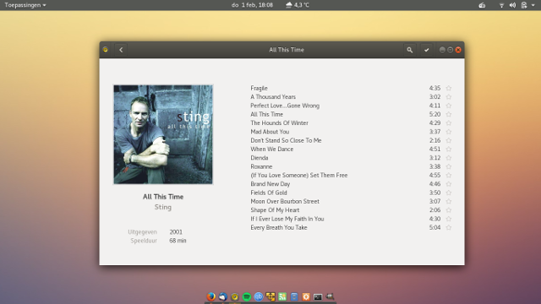This screenshot has height=304, width=541.
Task: Open the volume speaker indicator
Action: click(x=513, y=5)
